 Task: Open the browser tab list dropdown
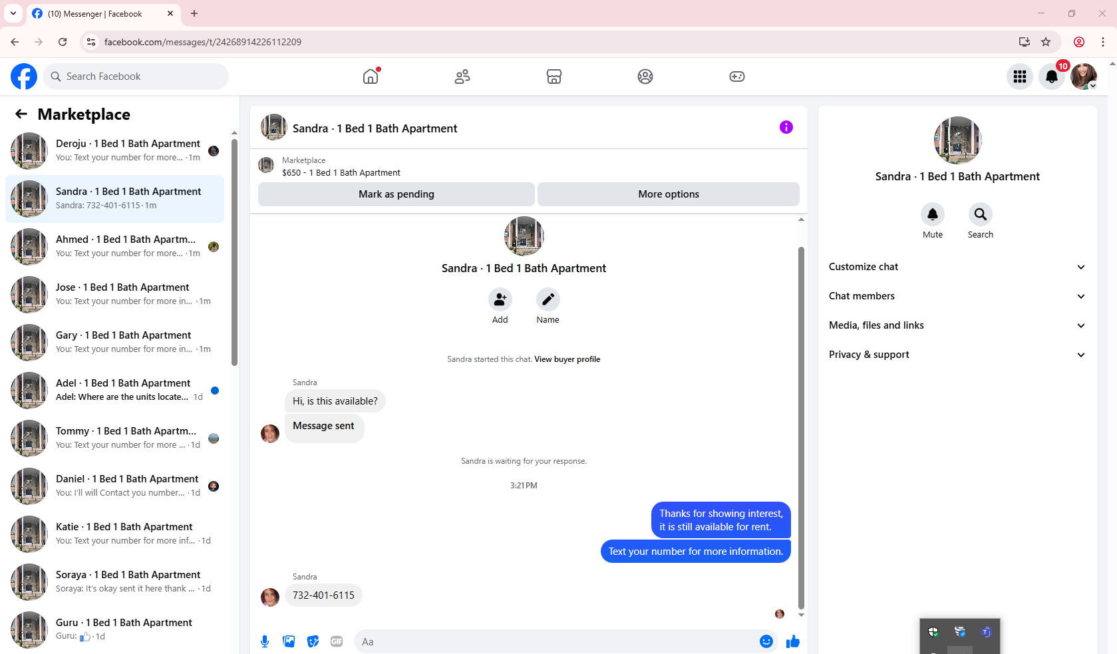click(13, 13)
